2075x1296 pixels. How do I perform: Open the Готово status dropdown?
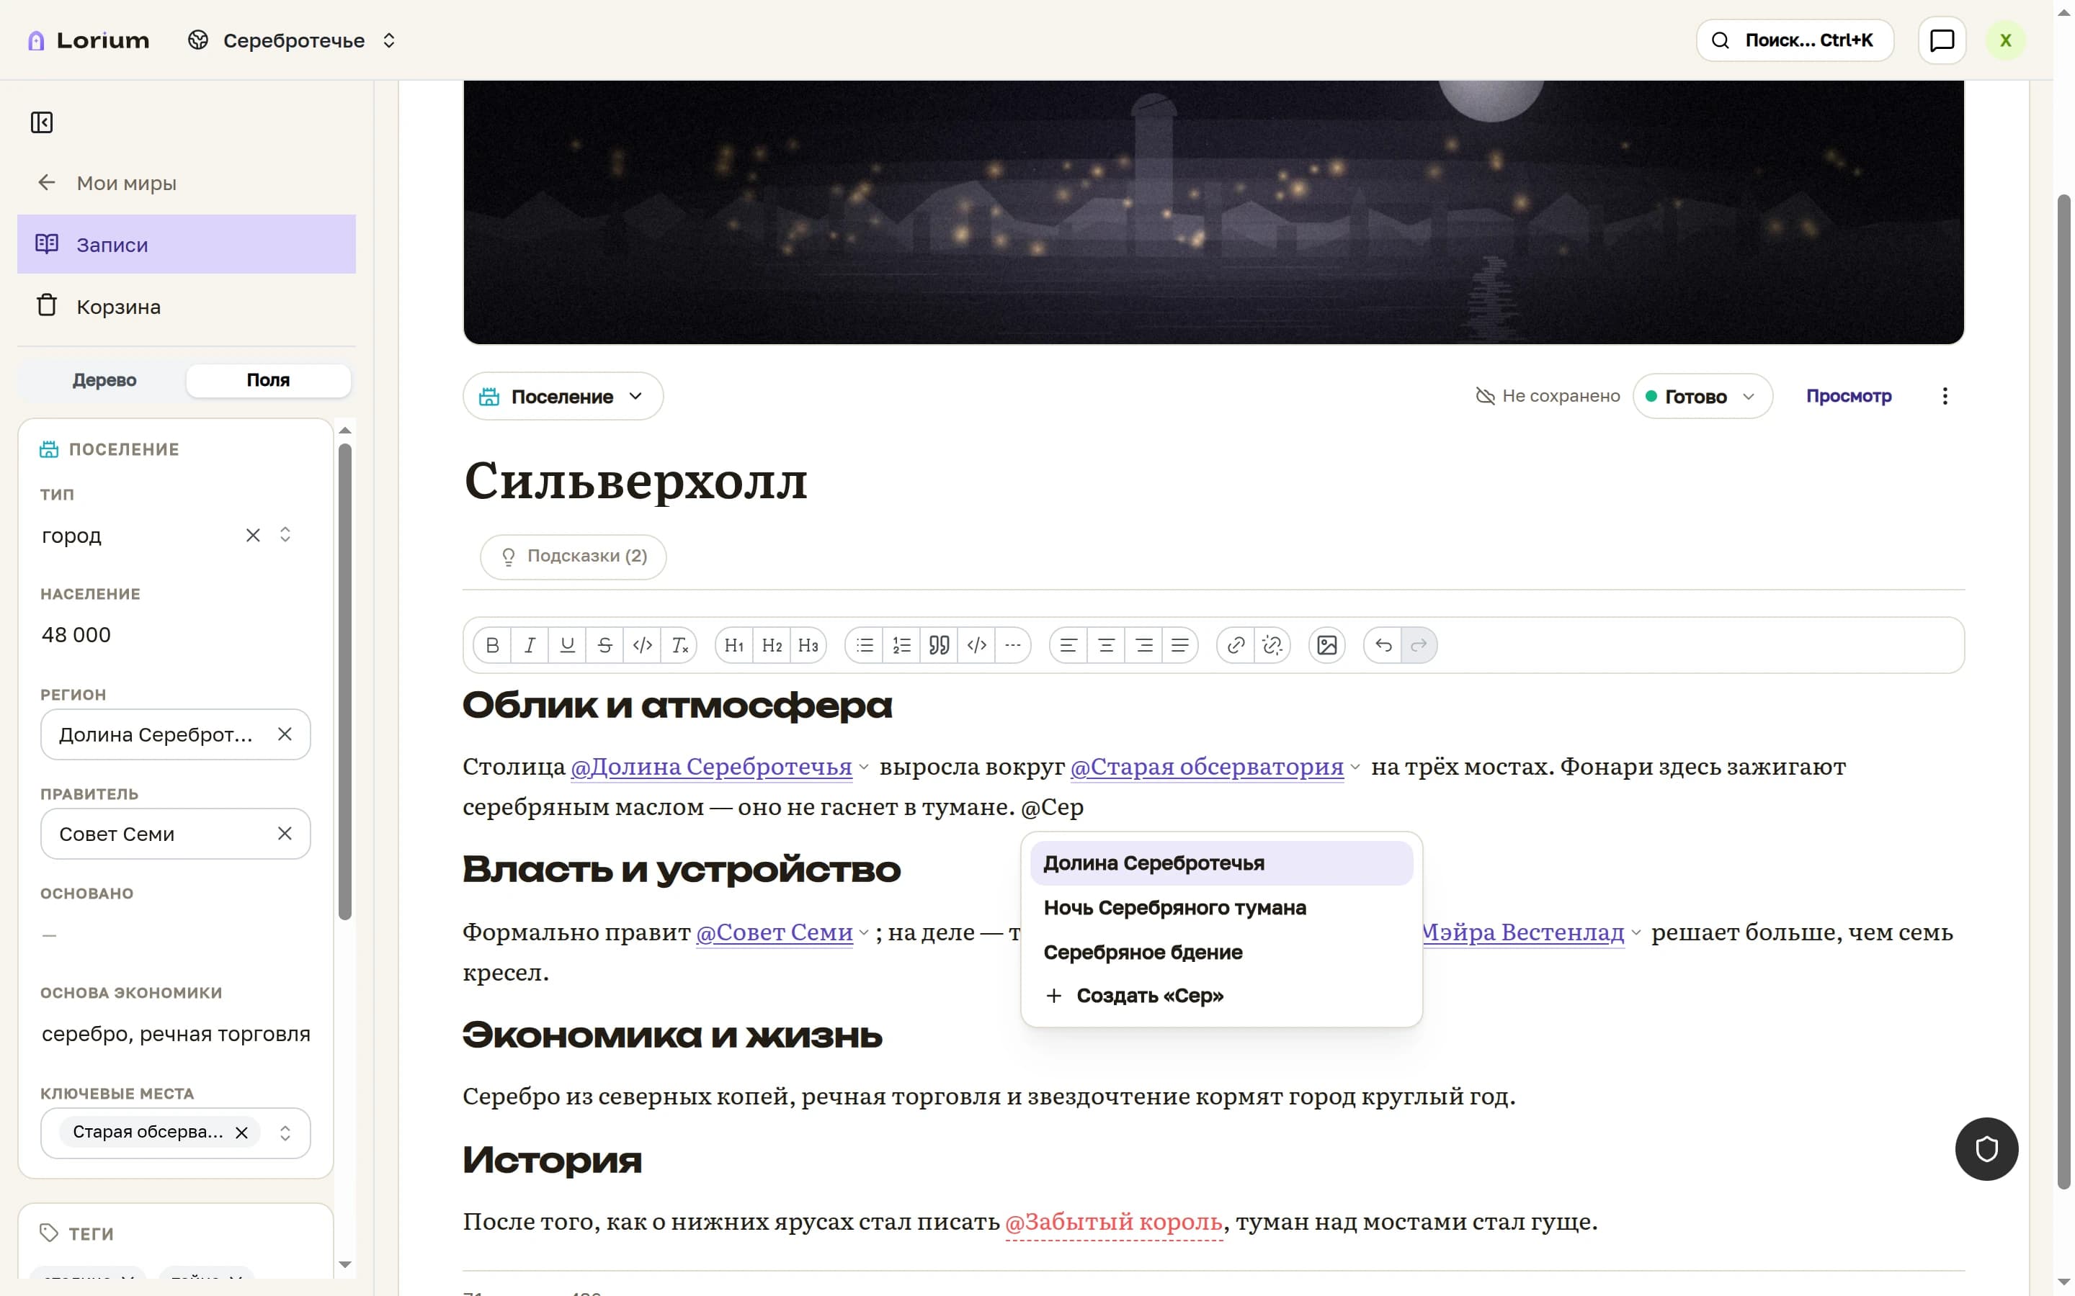coord(1702,396)
